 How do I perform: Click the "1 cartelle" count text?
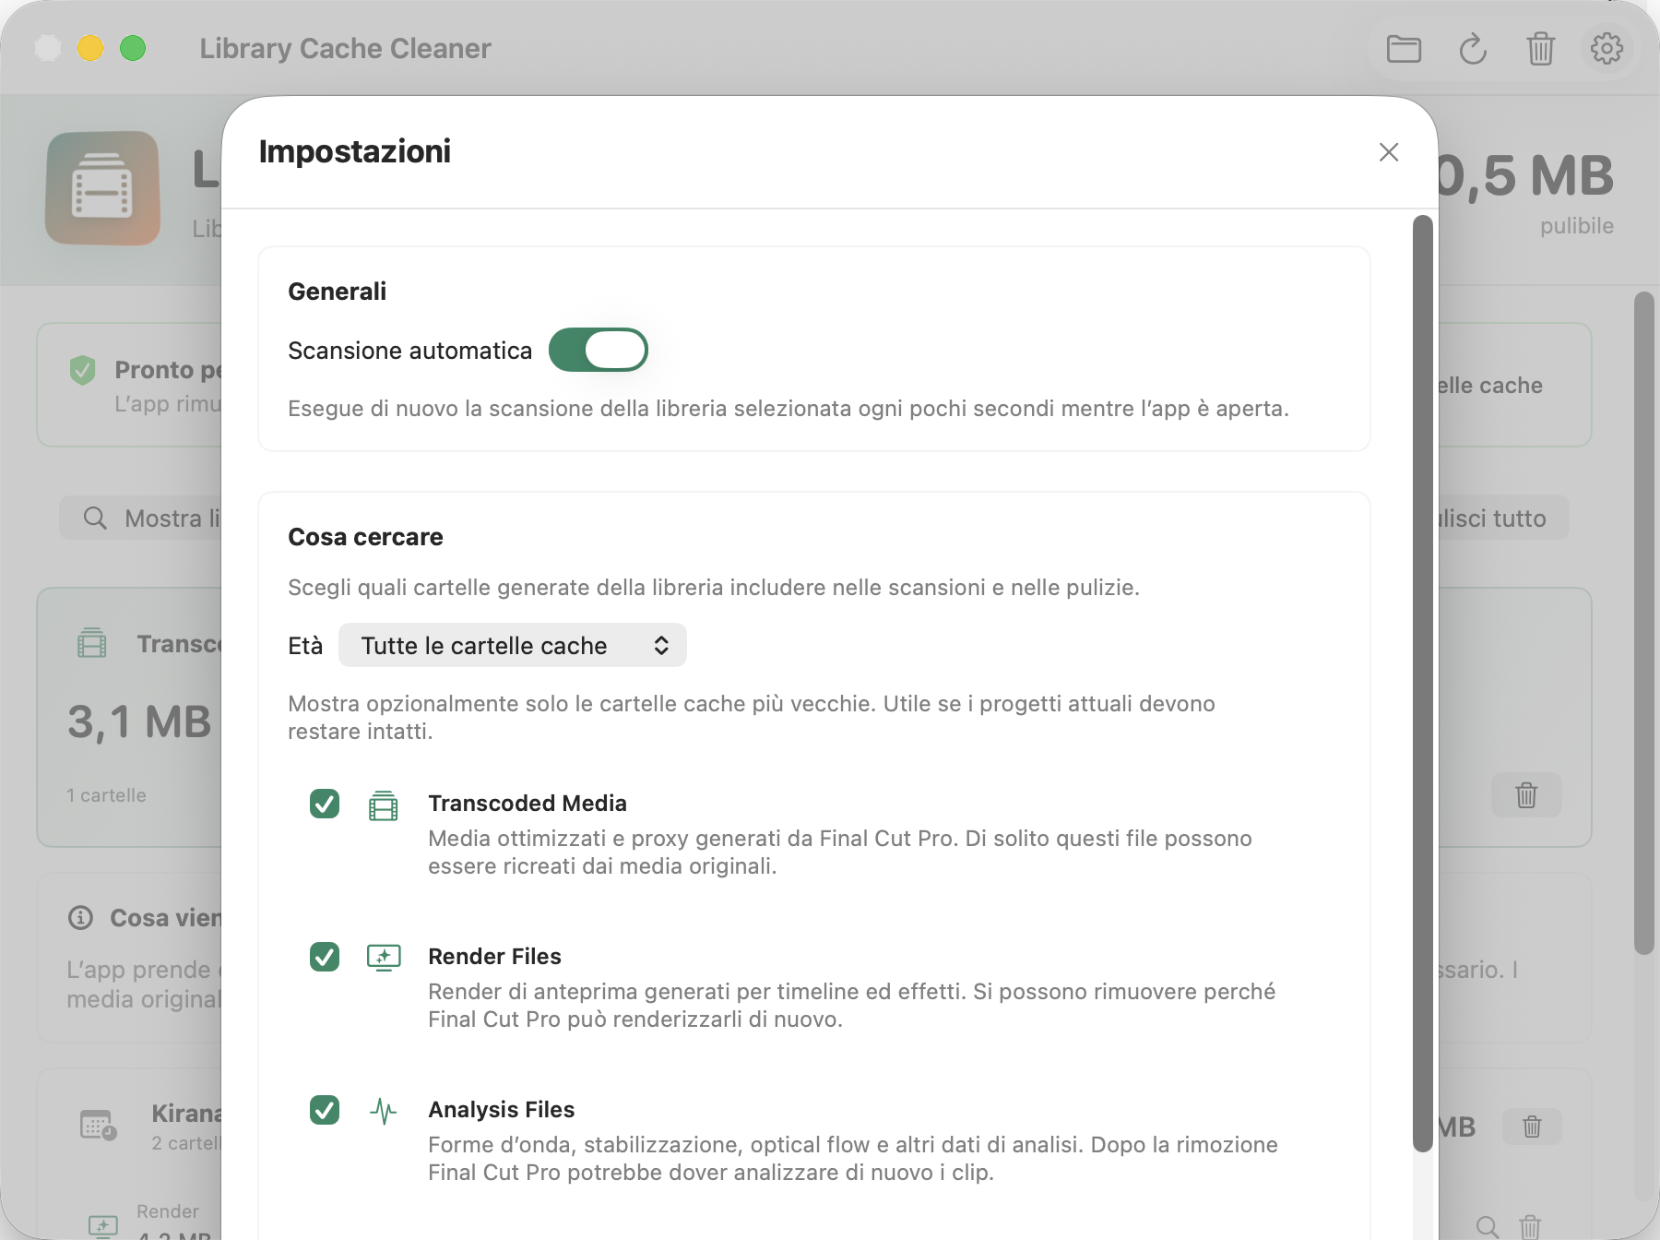[106, 795]
